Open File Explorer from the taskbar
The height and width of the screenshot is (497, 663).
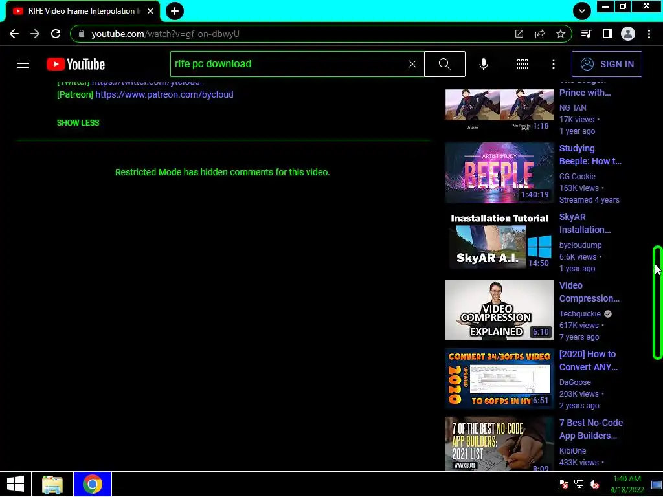click(52, 484)
